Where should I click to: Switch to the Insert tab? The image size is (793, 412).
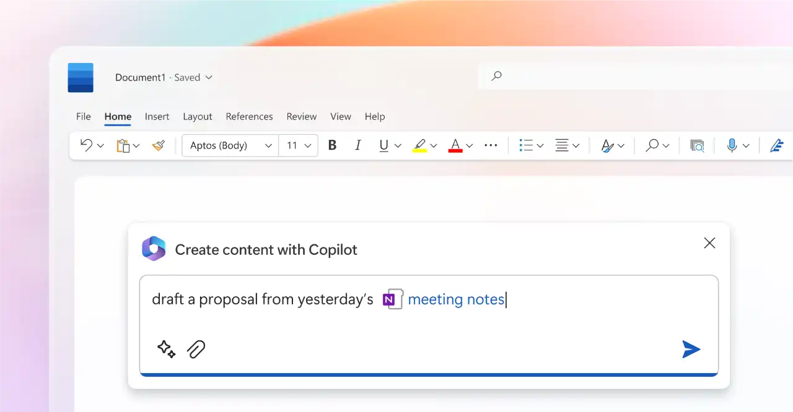[157, 116]
